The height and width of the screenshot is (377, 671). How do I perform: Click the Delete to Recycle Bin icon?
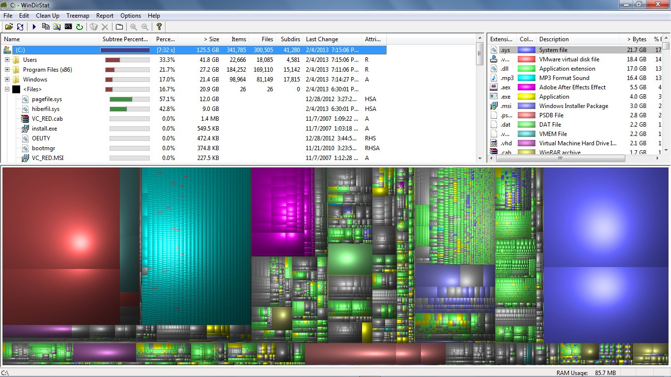click(93, 27)
